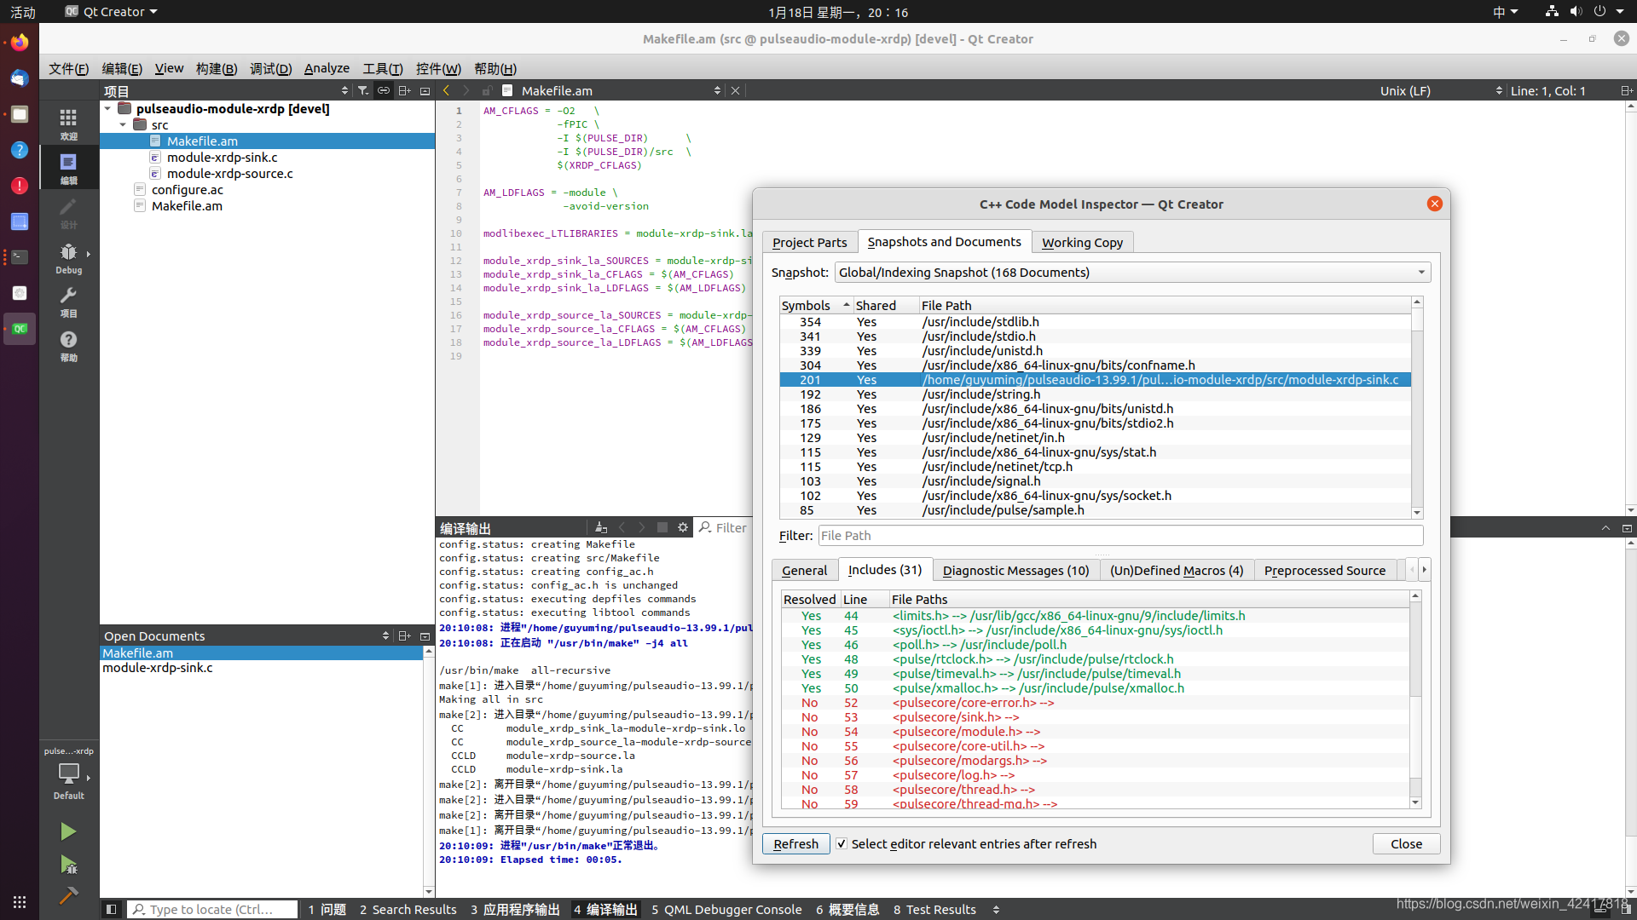Collapse the src folder in tree
The height and width of the screenshot is (920, 1637).
pos(123,124)
